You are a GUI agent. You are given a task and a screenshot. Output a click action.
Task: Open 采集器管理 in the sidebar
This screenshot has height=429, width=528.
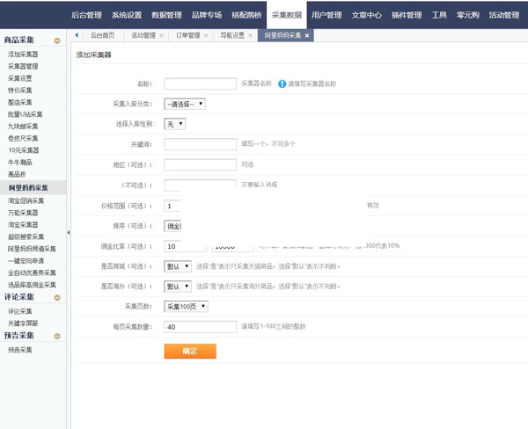click(23, 66)
